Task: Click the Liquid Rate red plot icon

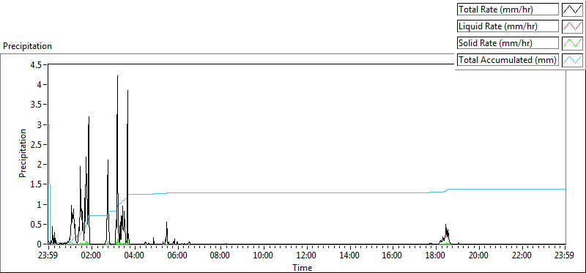Action: 573,26
